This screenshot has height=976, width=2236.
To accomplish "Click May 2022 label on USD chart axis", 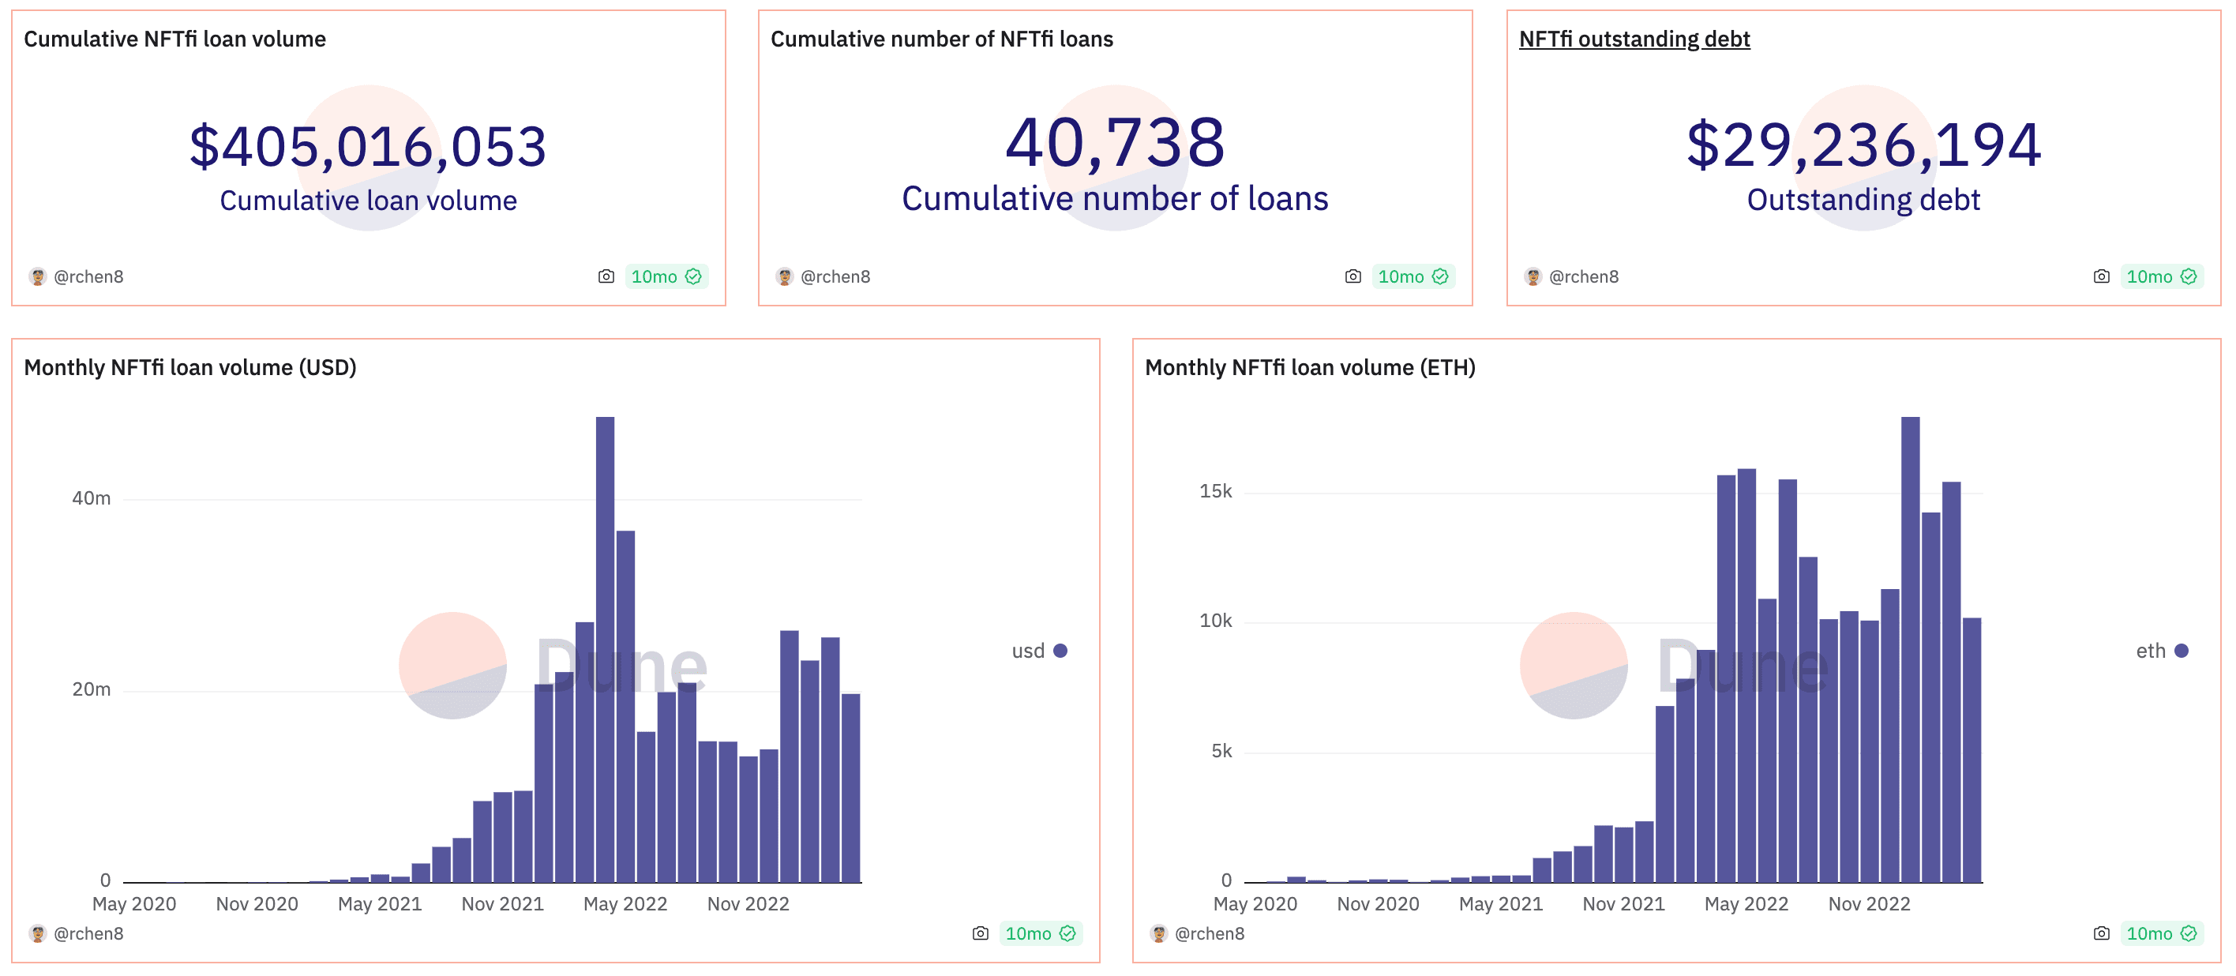I will point(625,903).
